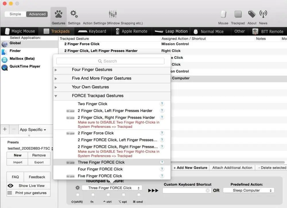
Task: Switch to Other tab
Action: click(240, 31)
